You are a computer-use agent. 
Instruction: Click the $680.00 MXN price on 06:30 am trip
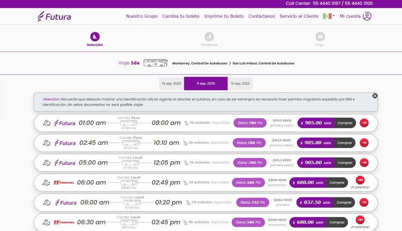pos(308,222)
